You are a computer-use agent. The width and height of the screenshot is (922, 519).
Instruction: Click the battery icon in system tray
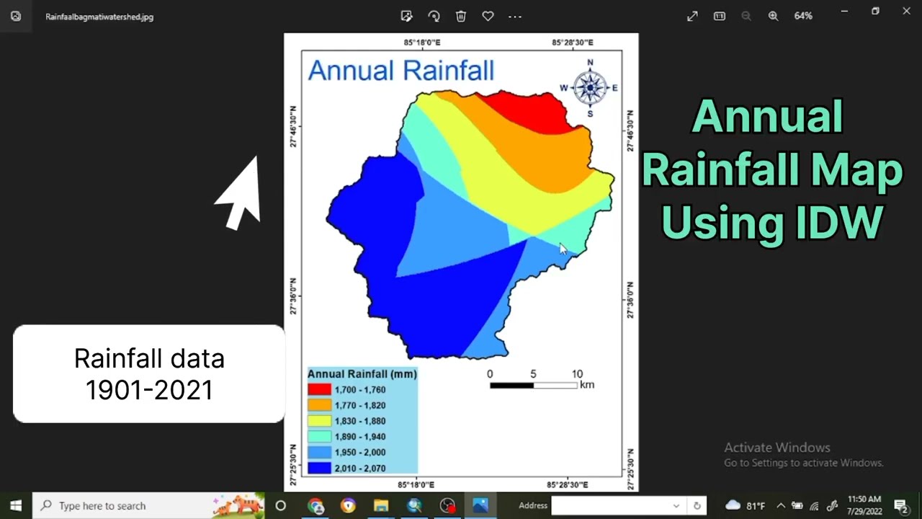pos(797,505)
